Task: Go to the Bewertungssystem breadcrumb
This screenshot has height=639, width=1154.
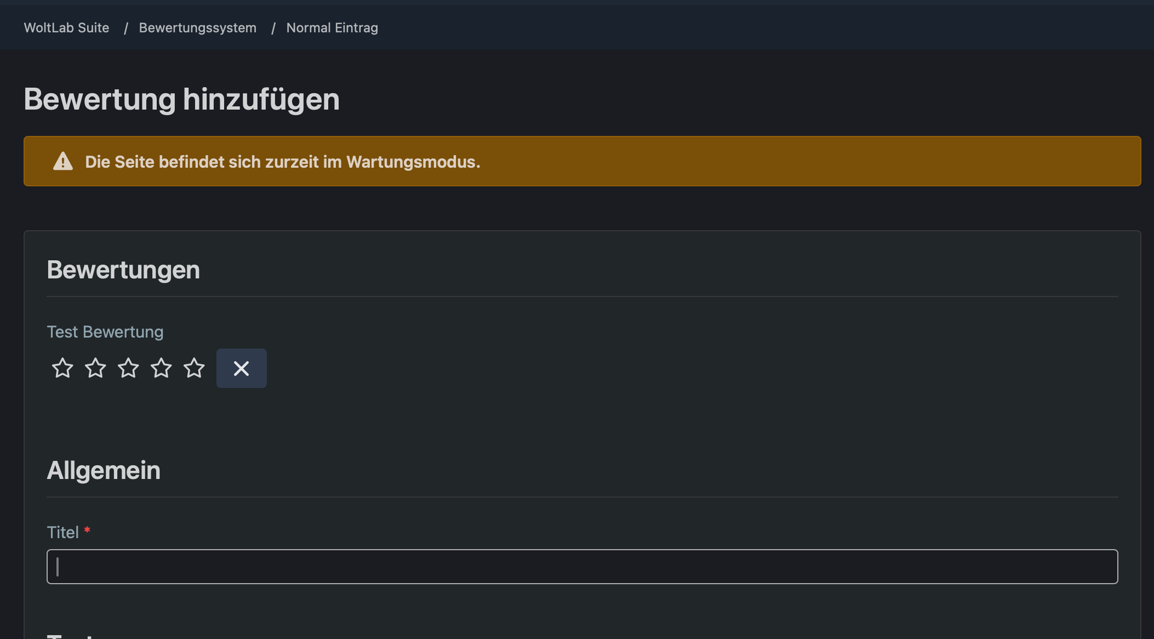Action: [198, 28]
